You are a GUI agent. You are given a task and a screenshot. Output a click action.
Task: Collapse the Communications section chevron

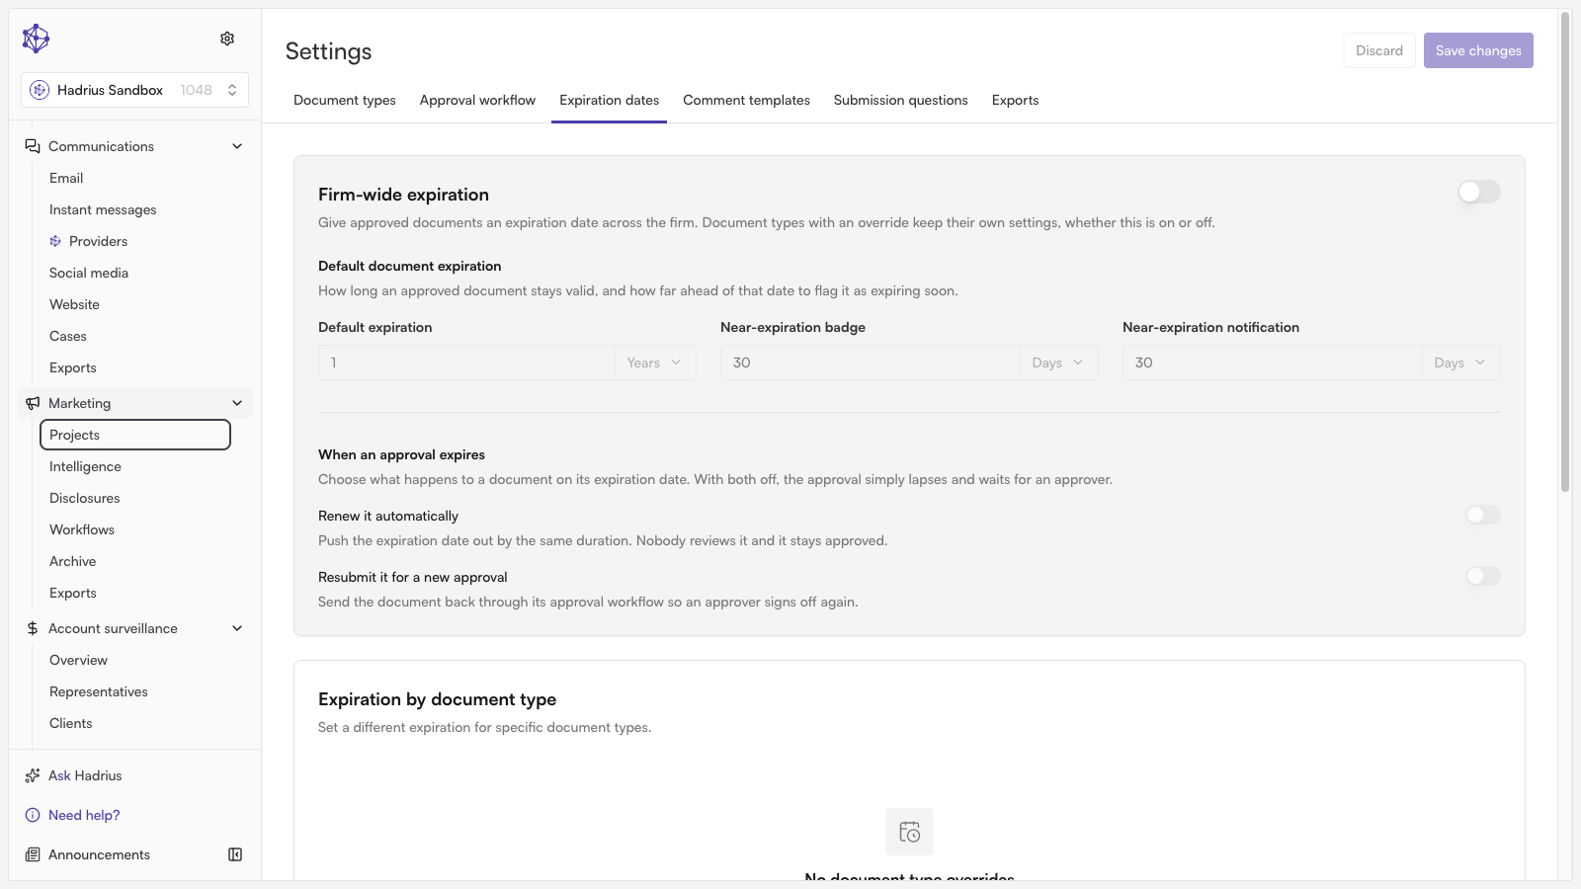pos(237,146)
